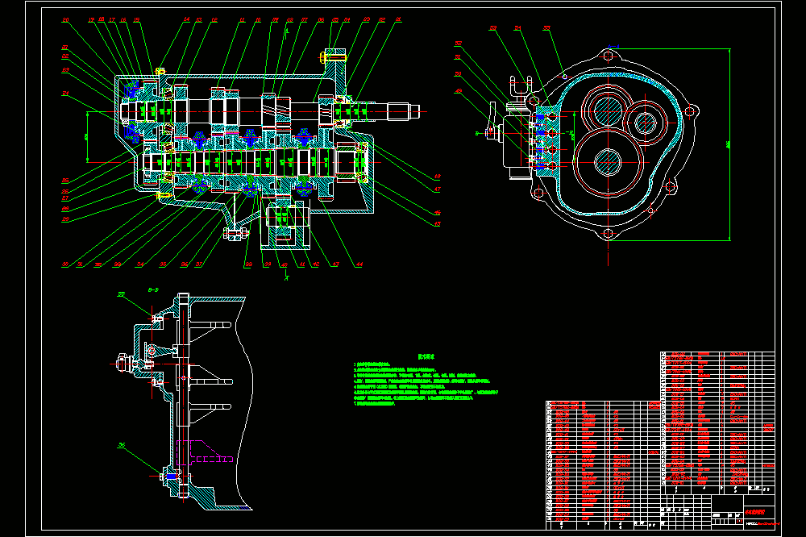Select callout number 20 at top left
This screenshot has height=537, width=806.
(65, 20)
